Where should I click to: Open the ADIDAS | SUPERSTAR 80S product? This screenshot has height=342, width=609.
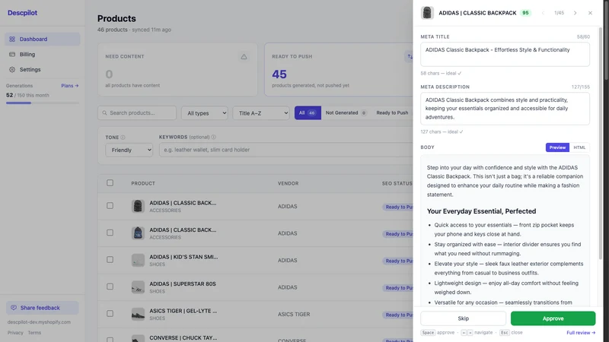[x=183, y=283]
